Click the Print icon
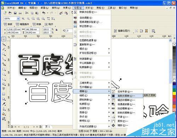Viewport: 177px width, 138px height. point(20,13)
